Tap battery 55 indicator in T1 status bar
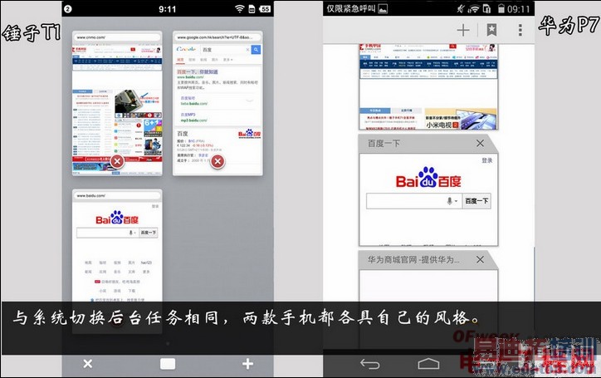601x378 pixels. tap(265, 9)
